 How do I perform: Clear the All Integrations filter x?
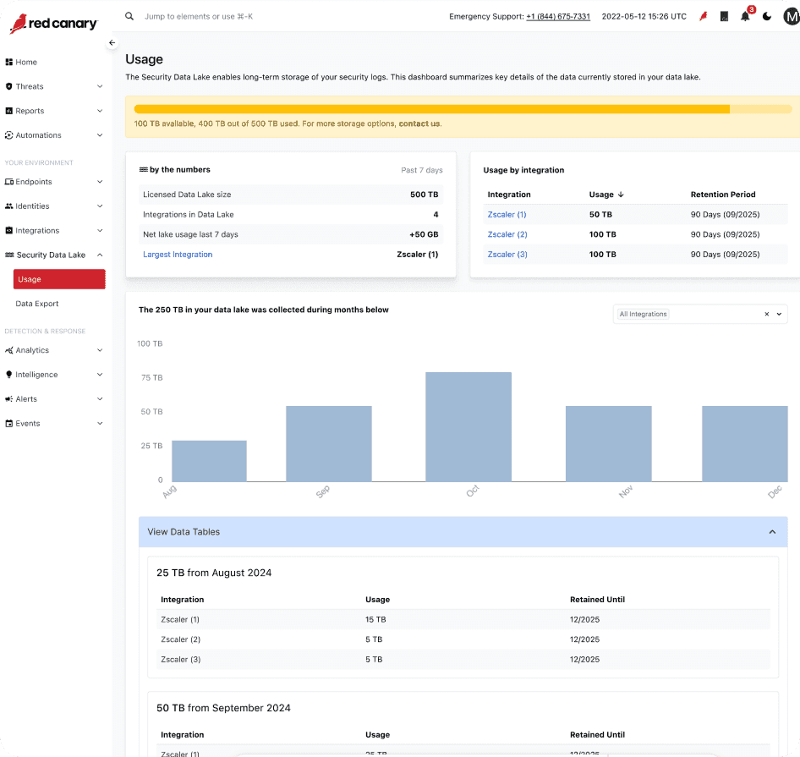point(766,314)
